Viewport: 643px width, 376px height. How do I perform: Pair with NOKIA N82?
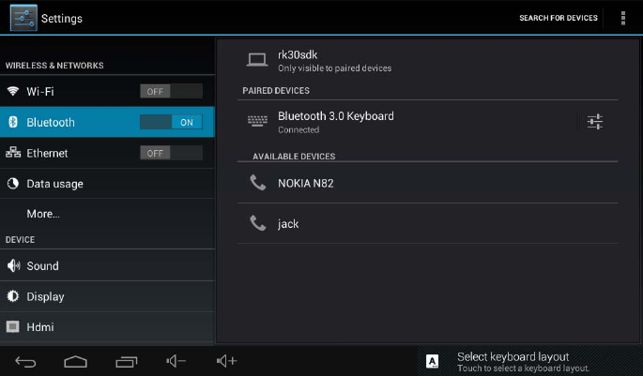coord(427,183)
